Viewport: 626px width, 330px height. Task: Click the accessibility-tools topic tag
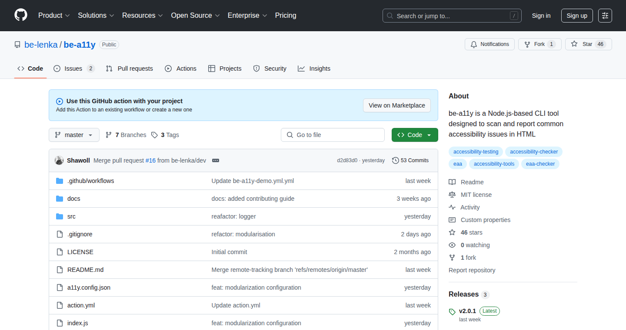(494, 164)
